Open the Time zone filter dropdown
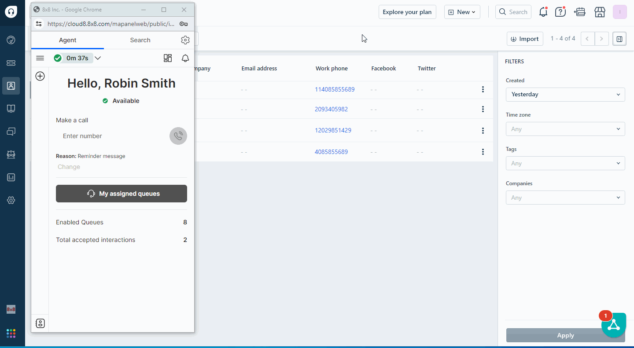This screenshot has height=348, width=634. [x=565, y=129]
